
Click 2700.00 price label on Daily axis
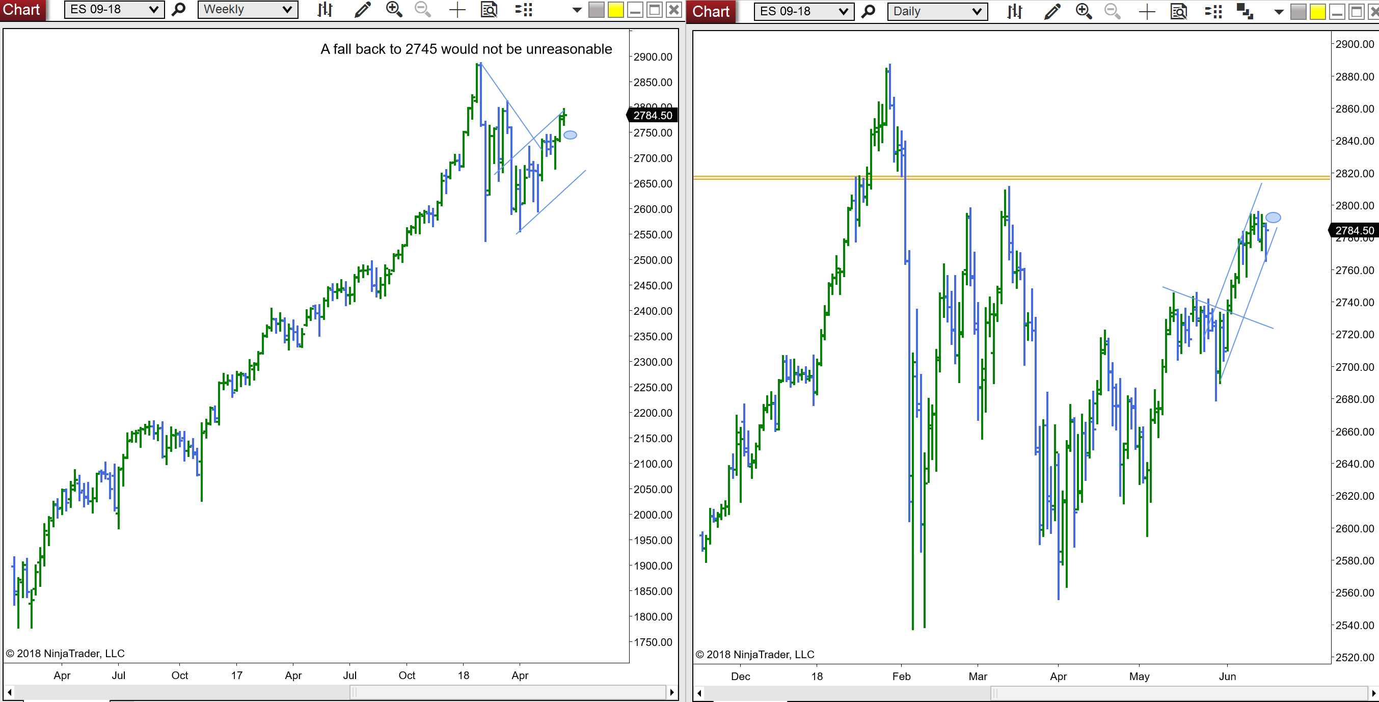1355,367
